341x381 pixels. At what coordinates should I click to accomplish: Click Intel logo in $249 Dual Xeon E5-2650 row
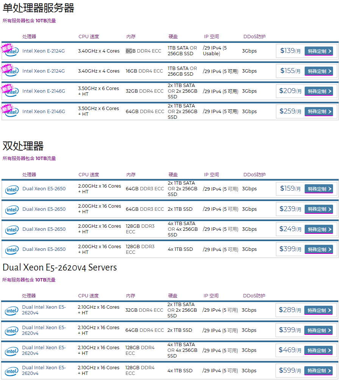click(12, 229)
